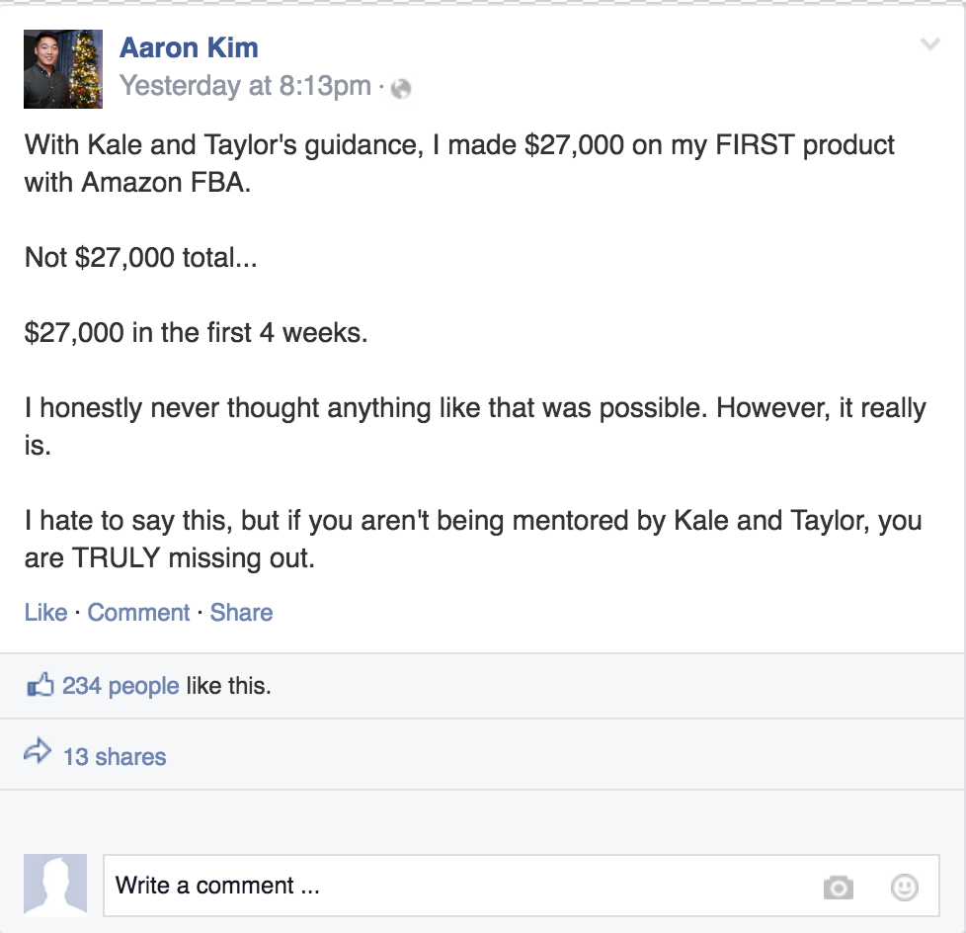
Task: Click the thumbs-up likes icon
Action: click(40, 685)
